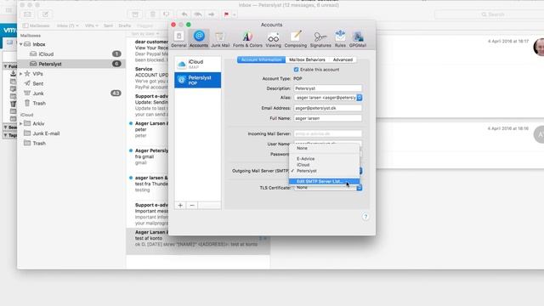This screenshot has width=544, height=306.
Task: Click forward arrow toolbar icon
Action: 212,14
